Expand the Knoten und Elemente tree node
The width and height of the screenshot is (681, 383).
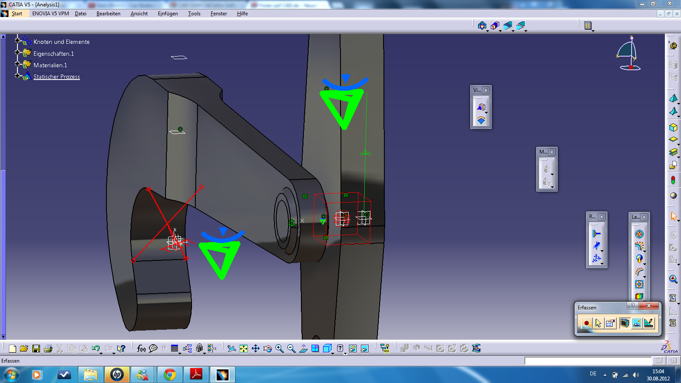click(x=17, y=41)
